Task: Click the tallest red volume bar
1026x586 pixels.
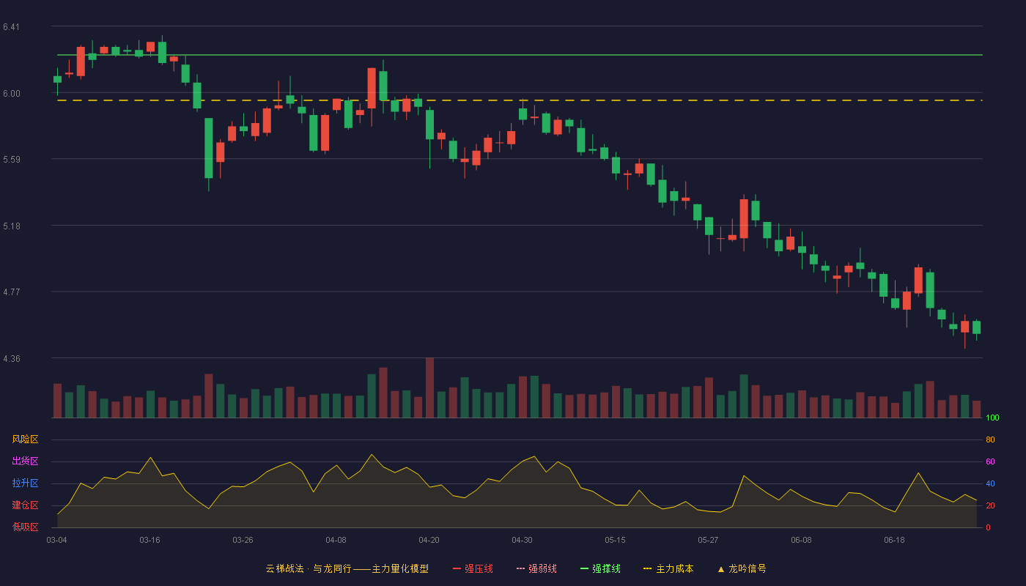Action: pos(429,387)
